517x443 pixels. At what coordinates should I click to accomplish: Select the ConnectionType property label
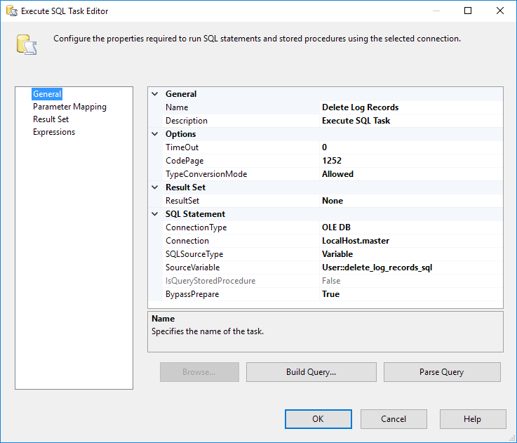196,227
